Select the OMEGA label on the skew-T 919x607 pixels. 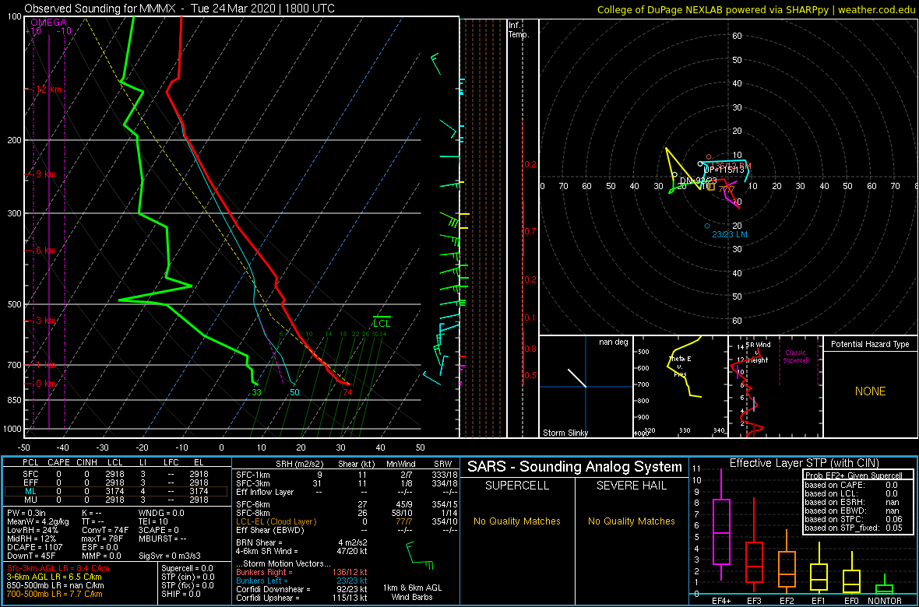[x=48, y=23]
